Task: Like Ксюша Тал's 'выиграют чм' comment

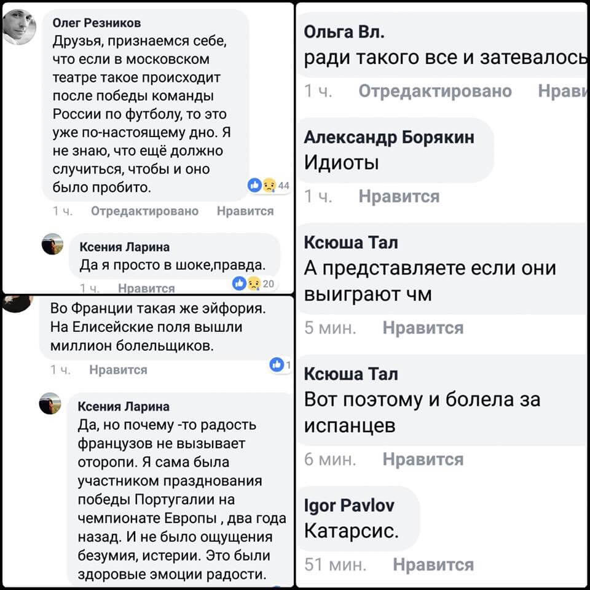Action: tap(423, 328)
